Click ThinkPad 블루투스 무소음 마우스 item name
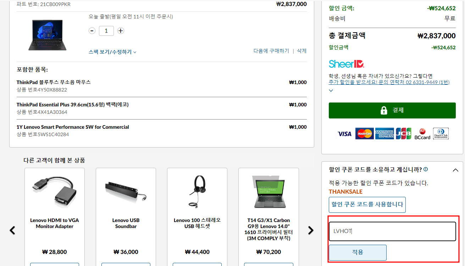Screen dimensions: 465x266 54,82
